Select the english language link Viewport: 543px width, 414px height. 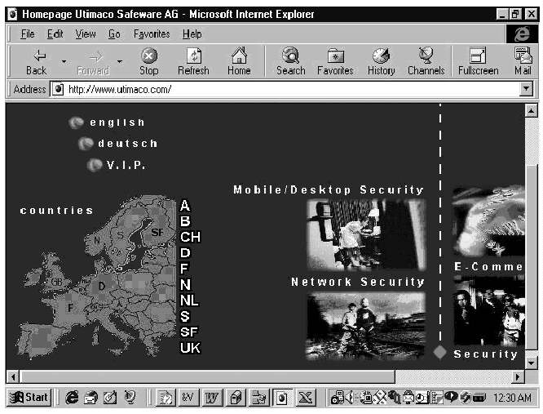[117, 122]
